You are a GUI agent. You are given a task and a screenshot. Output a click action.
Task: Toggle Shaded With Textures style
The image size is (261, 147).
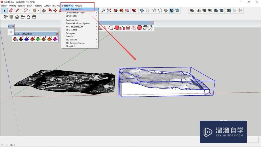(x=171, y=10)
